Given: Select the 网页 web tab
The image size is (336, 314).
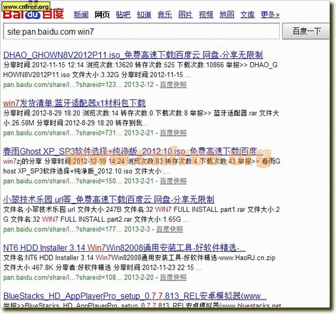Looking at the screenshot, I should (x=102, y=14).
